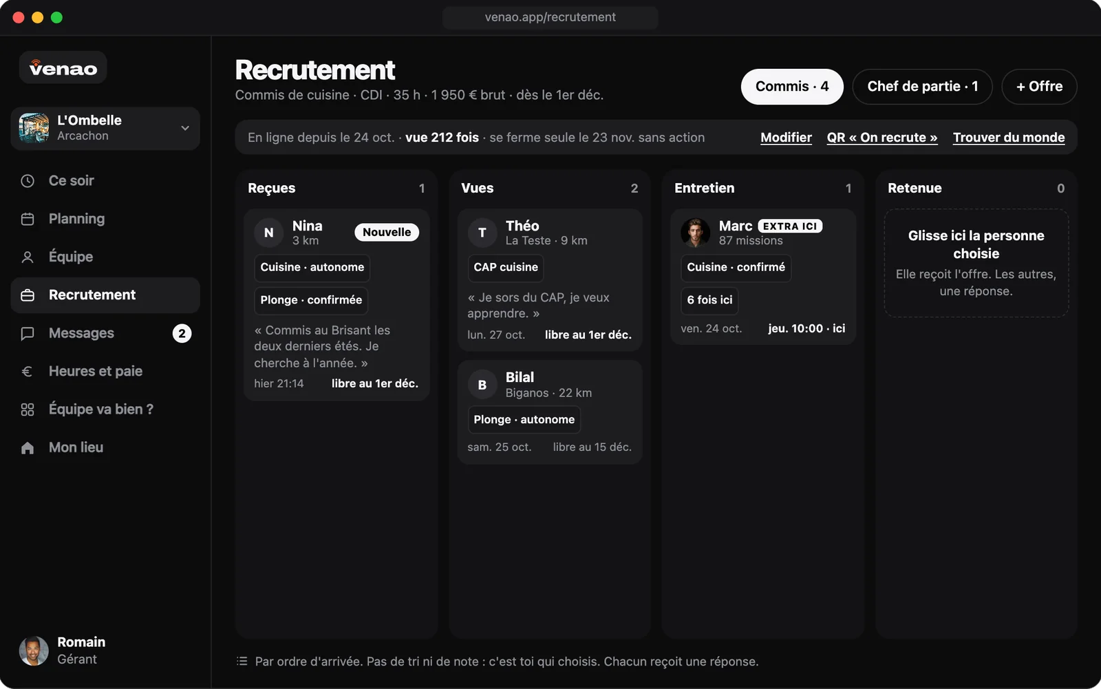The image size is (1101, 689).
Task: Open Mon lieu house icon
Action: (28, 448)
